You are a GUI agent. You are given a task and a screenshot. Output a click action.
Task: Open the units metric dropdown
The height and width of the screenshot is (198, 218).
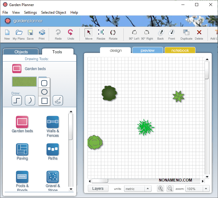click(x=137, y=189)
